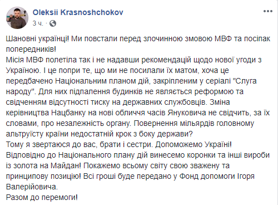The height and width of the screenshot is (205, 278).
Task: Click the opening greeting 'Шановні українці!'
Action: point(37,39)
